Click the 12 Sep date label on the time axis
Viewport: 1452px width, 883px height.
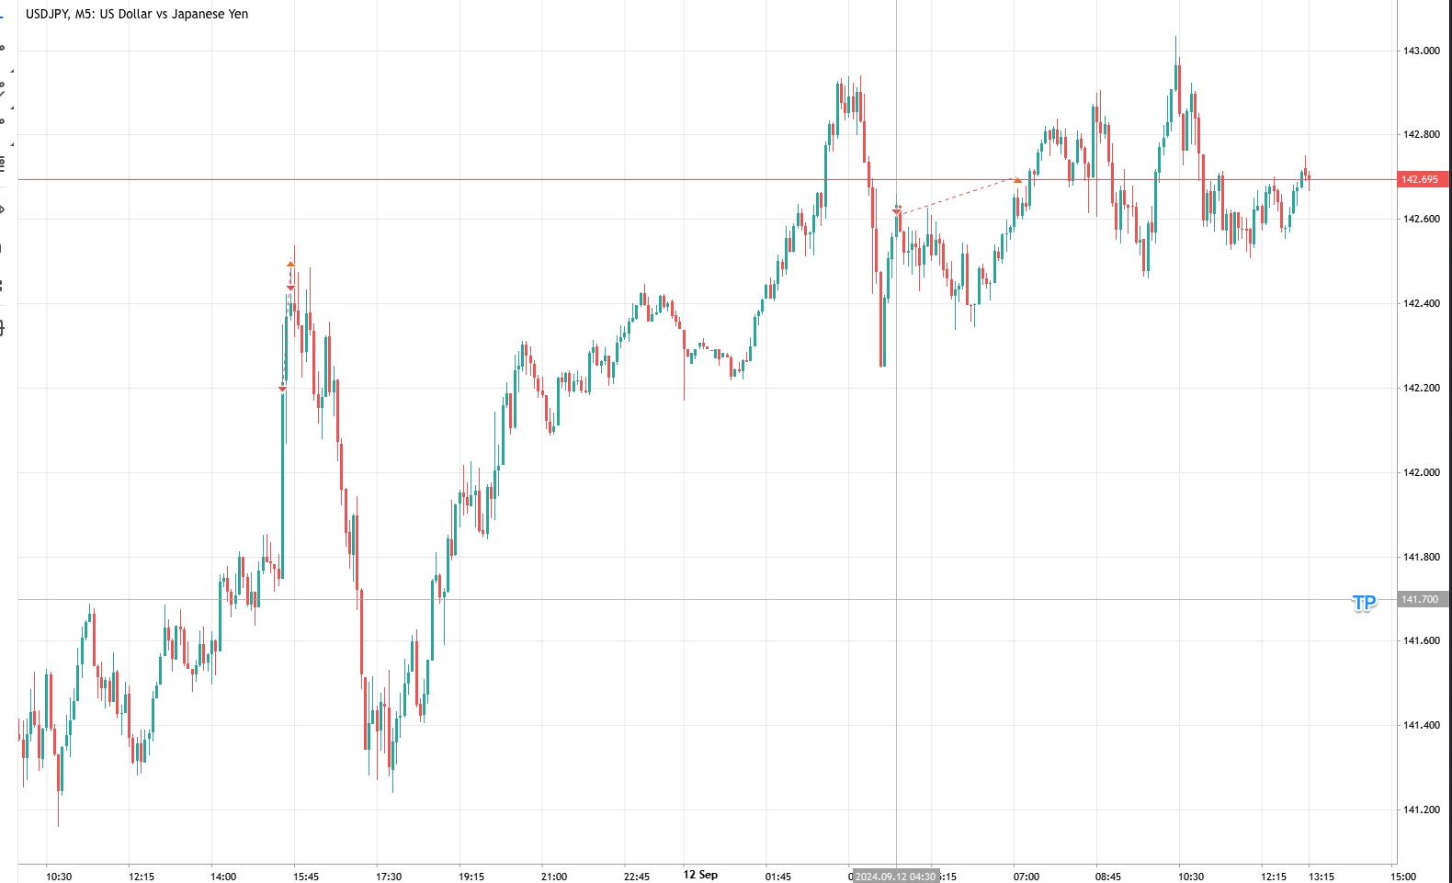point(700,875)
